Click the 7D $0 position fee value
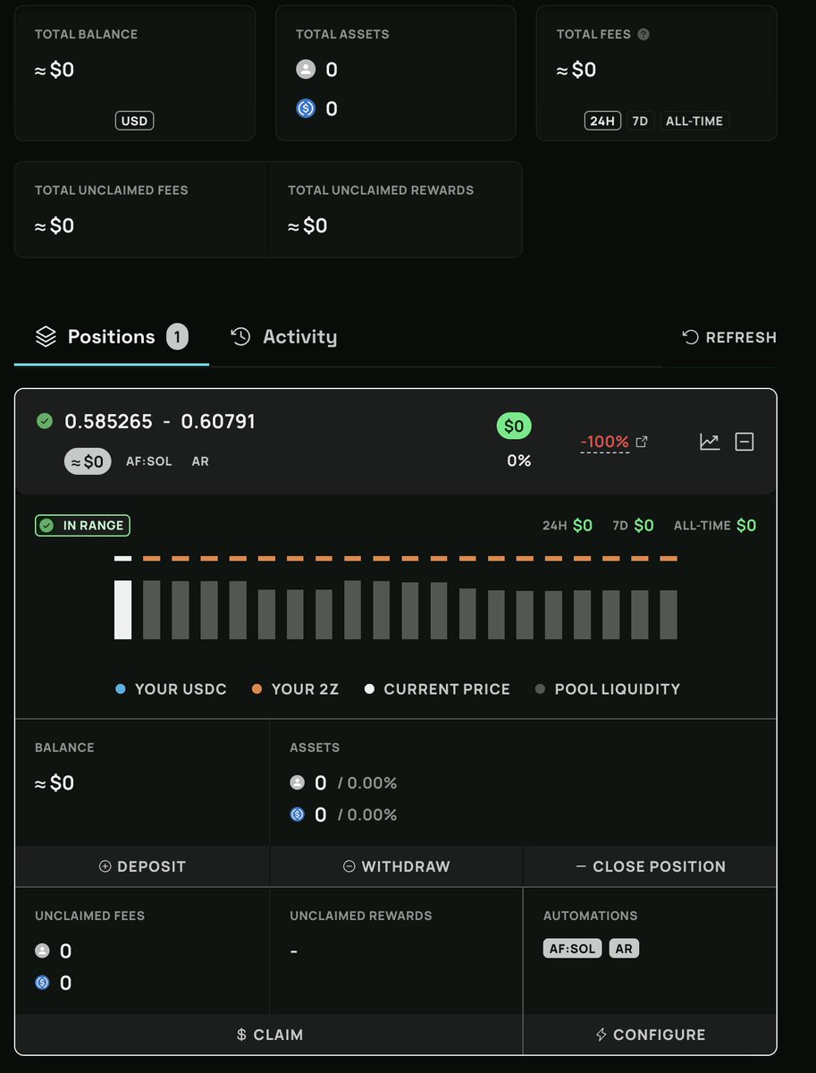Viewport: 816px width, 1073px height. coord(644,525)
